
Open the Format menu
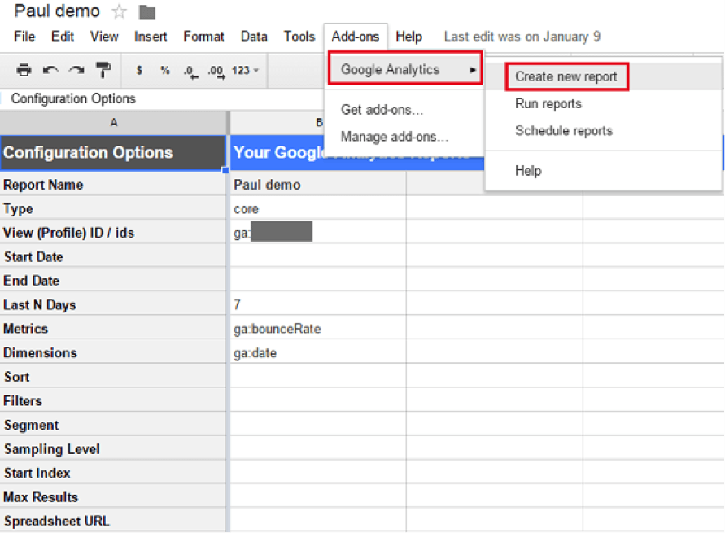[203, 36]
